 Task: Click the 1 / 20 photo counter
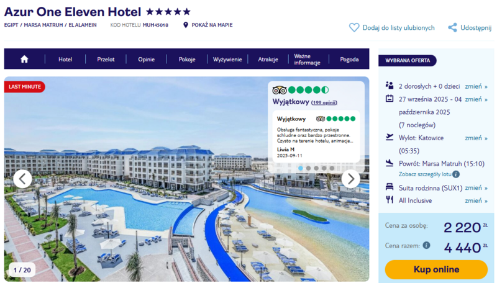pos(22,270)
